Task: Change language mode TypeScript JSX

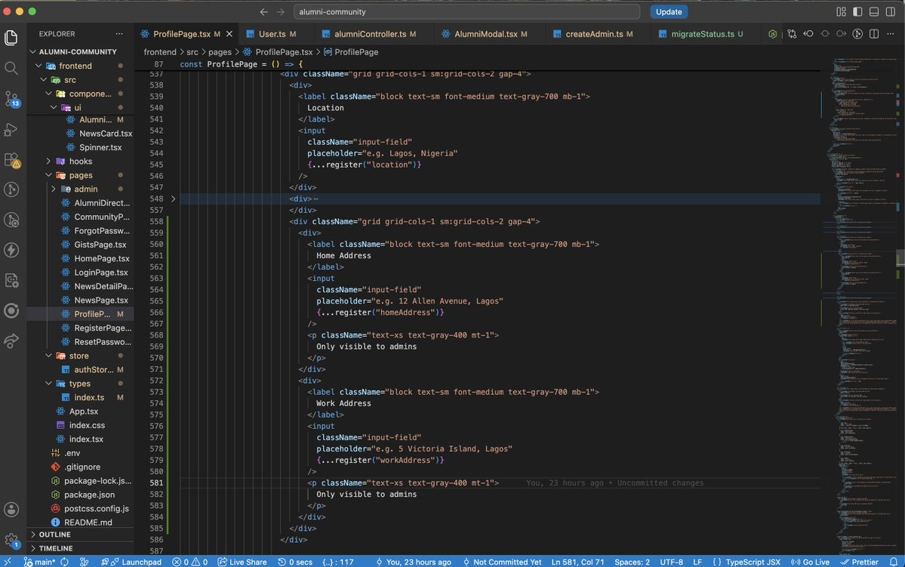Action: (753, 562)
